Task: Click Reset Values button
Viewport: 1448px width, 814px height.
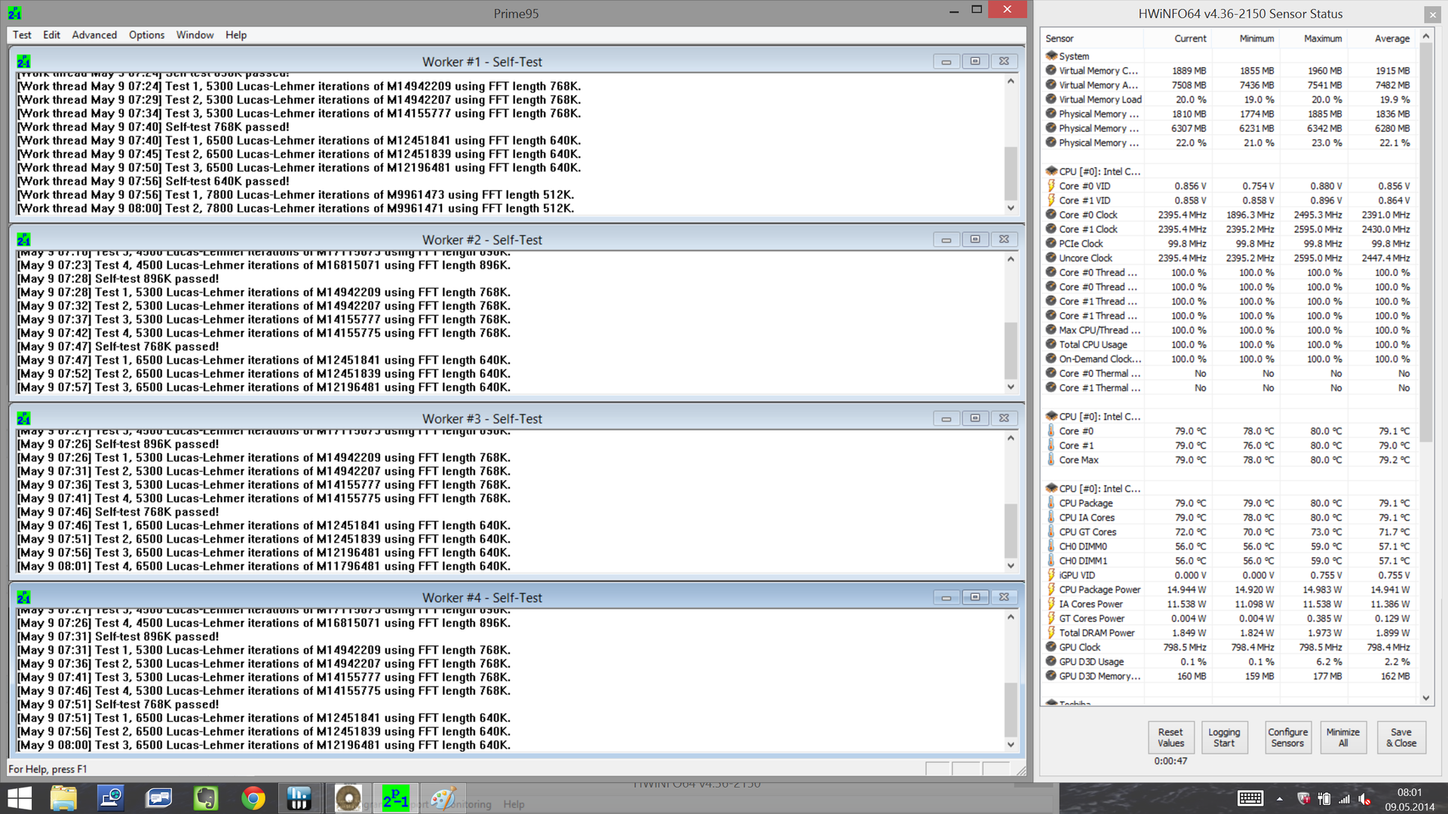Action: (1170, 737)
